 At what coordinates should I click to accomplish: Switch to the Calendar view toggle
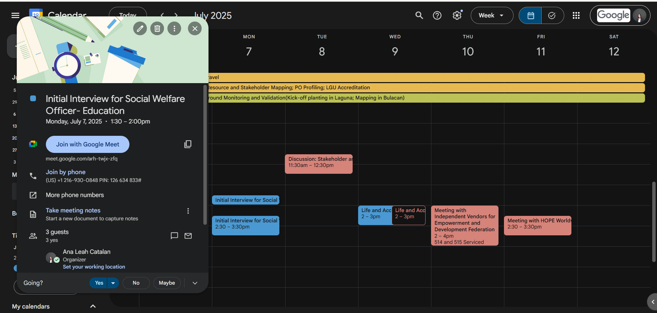[x=530, y=15]
